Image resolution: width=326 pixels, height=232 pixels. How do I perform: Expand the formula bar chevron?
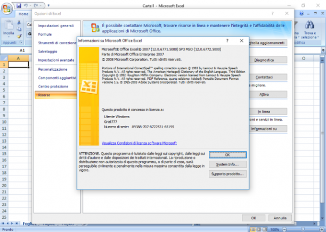point(323,50)
